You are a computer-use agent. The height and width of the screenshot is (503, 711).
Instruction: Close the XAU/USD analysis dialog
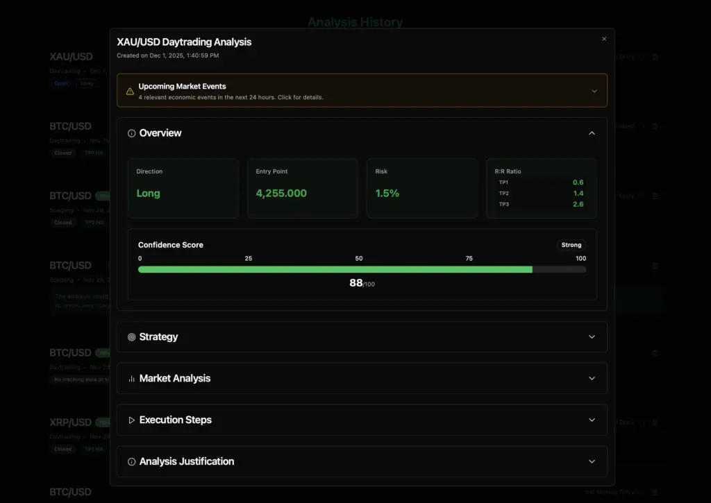[x=604, y=39]
